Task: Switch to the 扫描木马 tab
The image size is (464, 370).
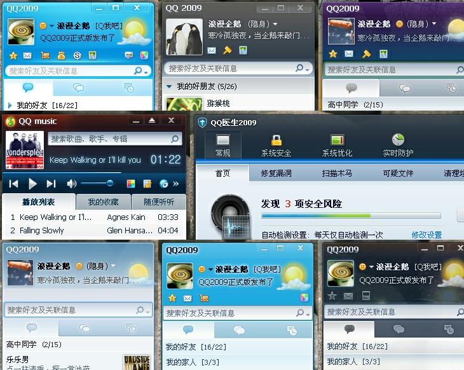Action: pyautogui.click(x=337, y=173)
